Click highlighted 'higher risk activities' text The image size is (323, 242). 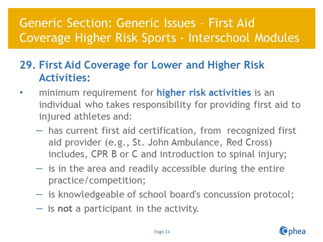(204, 92)
